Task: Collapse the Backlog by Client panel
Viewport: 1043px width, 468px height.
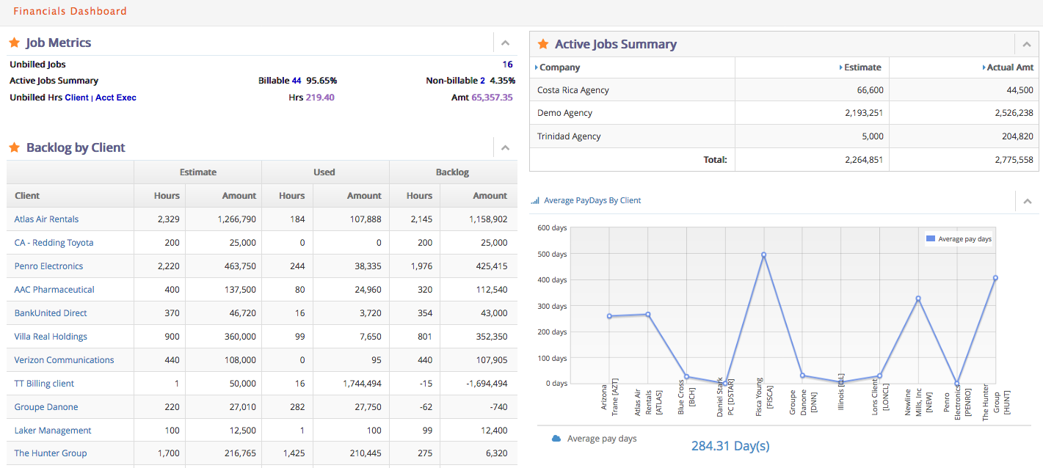Action: point(505,147)
